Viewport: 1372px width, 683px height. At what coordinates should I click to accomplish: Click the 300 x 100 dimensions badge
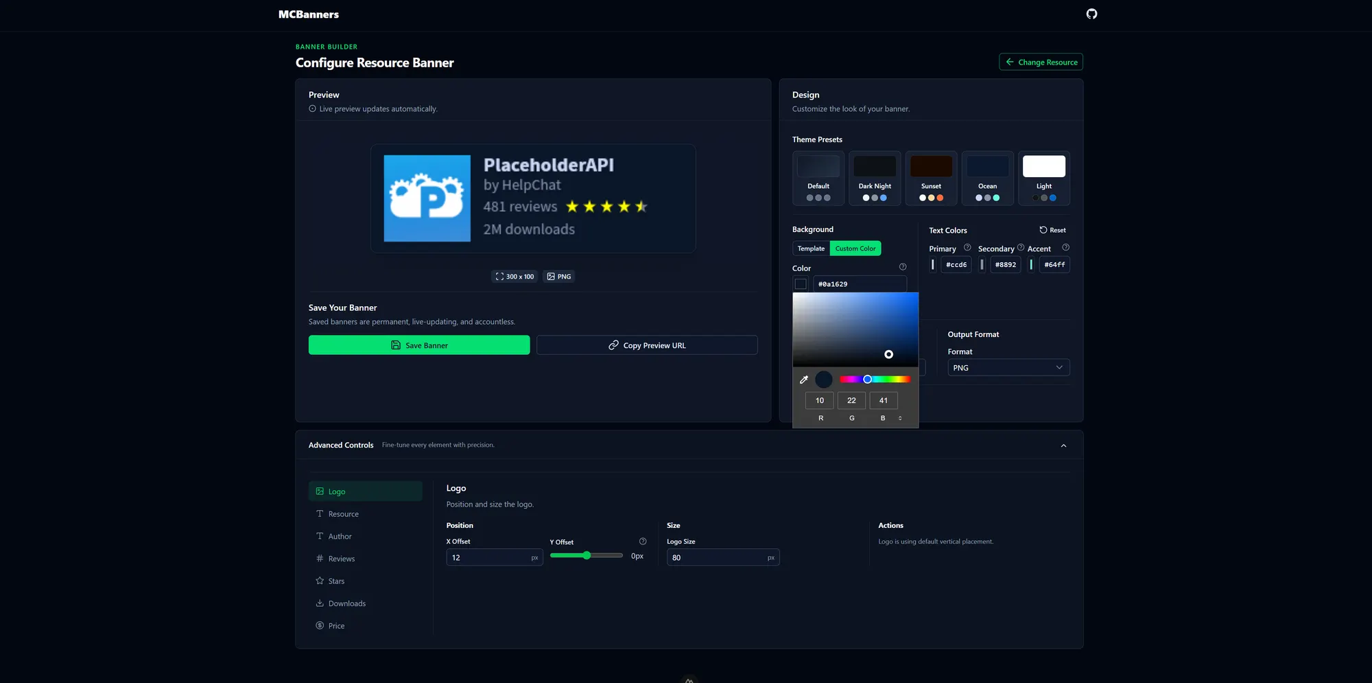[514, 277]
